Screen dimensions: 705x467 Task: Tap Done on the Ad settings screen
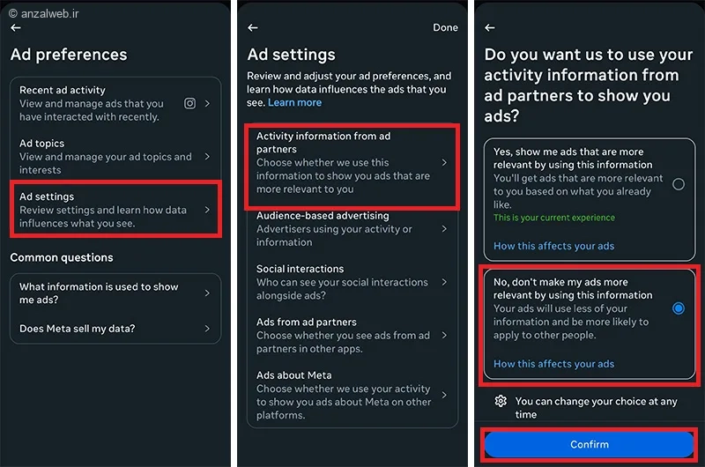pyautogui.click(x=445, y=28)
